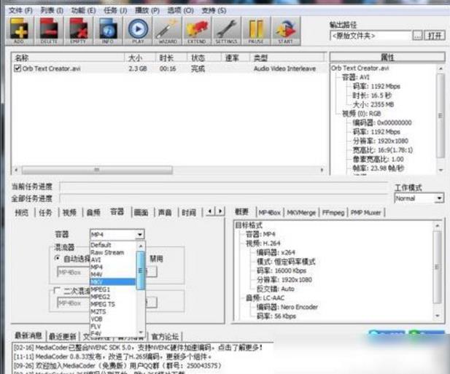Viewport: 450px width, 374px height.
Task: Toggle checkbox for Orb Text Creator.avi
Action: (18, 69)
